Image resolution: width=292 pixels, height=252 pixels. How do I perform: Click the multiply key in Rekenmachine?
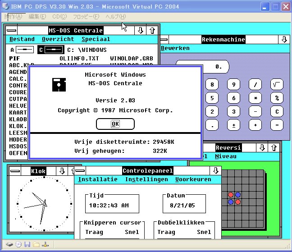tap(255, 98)
